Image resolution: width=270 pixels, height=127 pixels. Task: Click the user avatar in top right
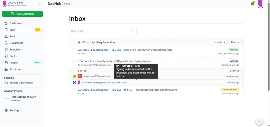pyautogui.click(x=260, y=4)
